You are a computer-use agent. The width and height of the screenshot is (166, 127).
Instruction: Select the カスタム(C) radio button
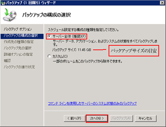pyautogui.click(x=49, y=56)
